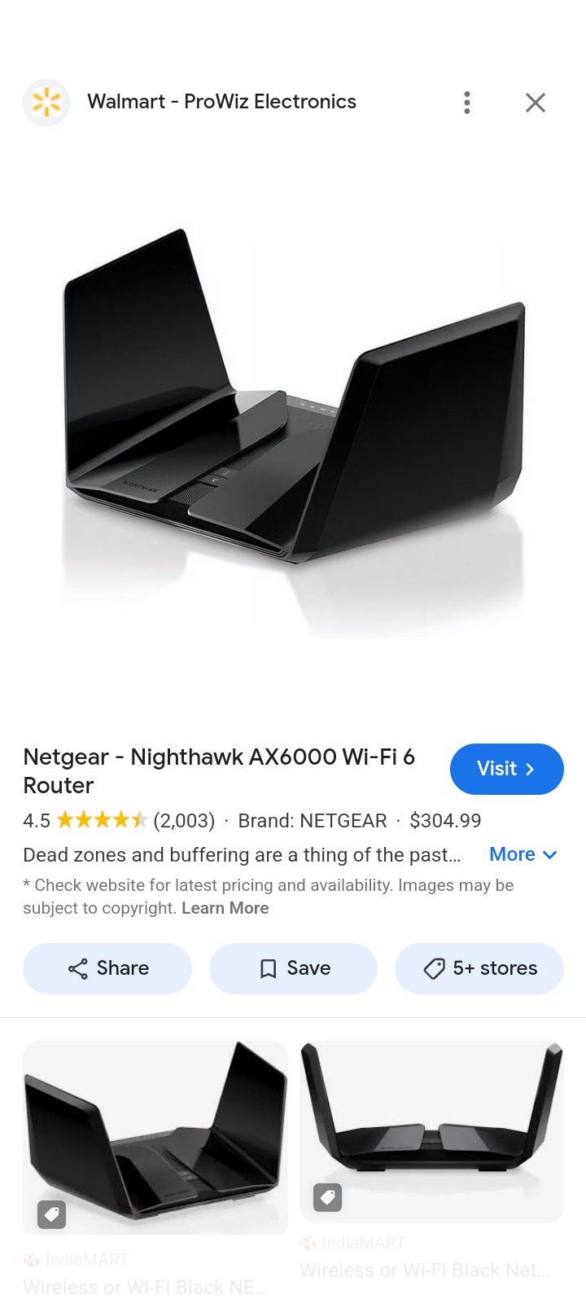Close the image preview with X
The height and width of the screenshot is (1303, 586).
coord(536,103)
